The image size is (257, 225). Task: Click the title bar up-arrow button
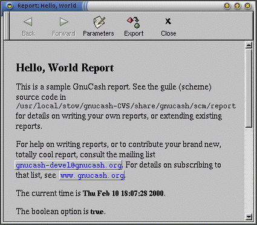[238, 6]
